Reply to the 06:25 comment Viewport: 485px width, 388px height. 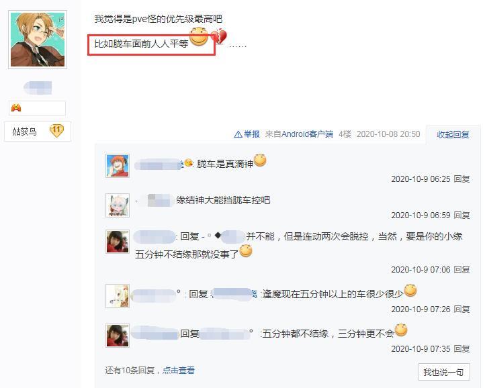click(461, 179)
